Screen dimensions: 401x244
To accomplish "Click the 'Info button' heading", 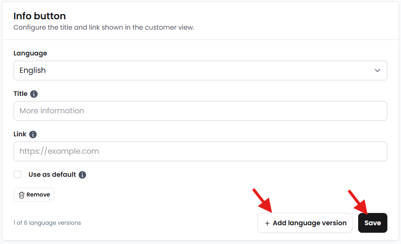I will tap(40, 16).
